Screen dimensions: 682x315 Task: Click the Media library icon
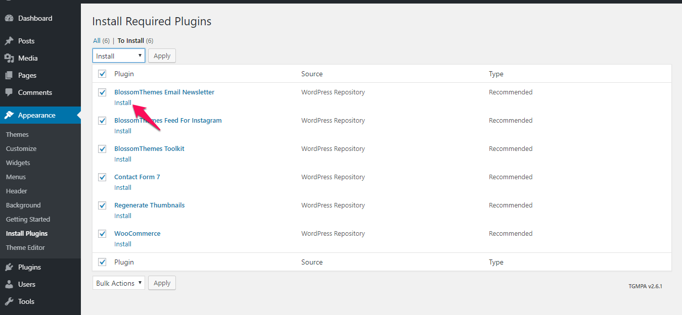pos(9,58)
